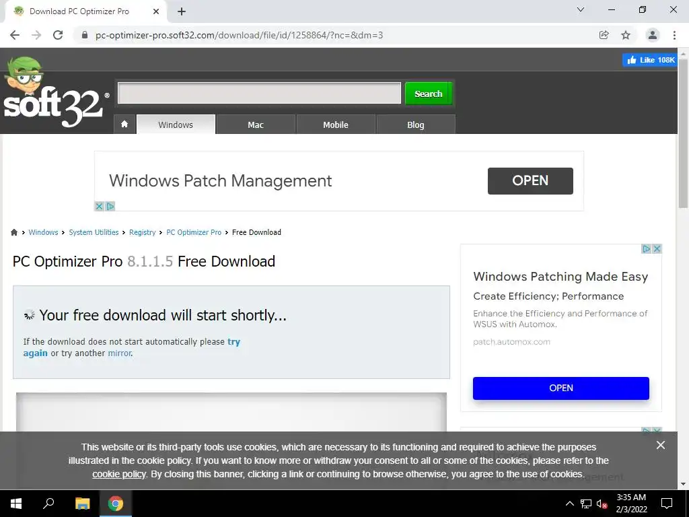Screen dimensions: 689x517
Task: Click the scrollbar down arrow
Action: (x=684, y=484)
